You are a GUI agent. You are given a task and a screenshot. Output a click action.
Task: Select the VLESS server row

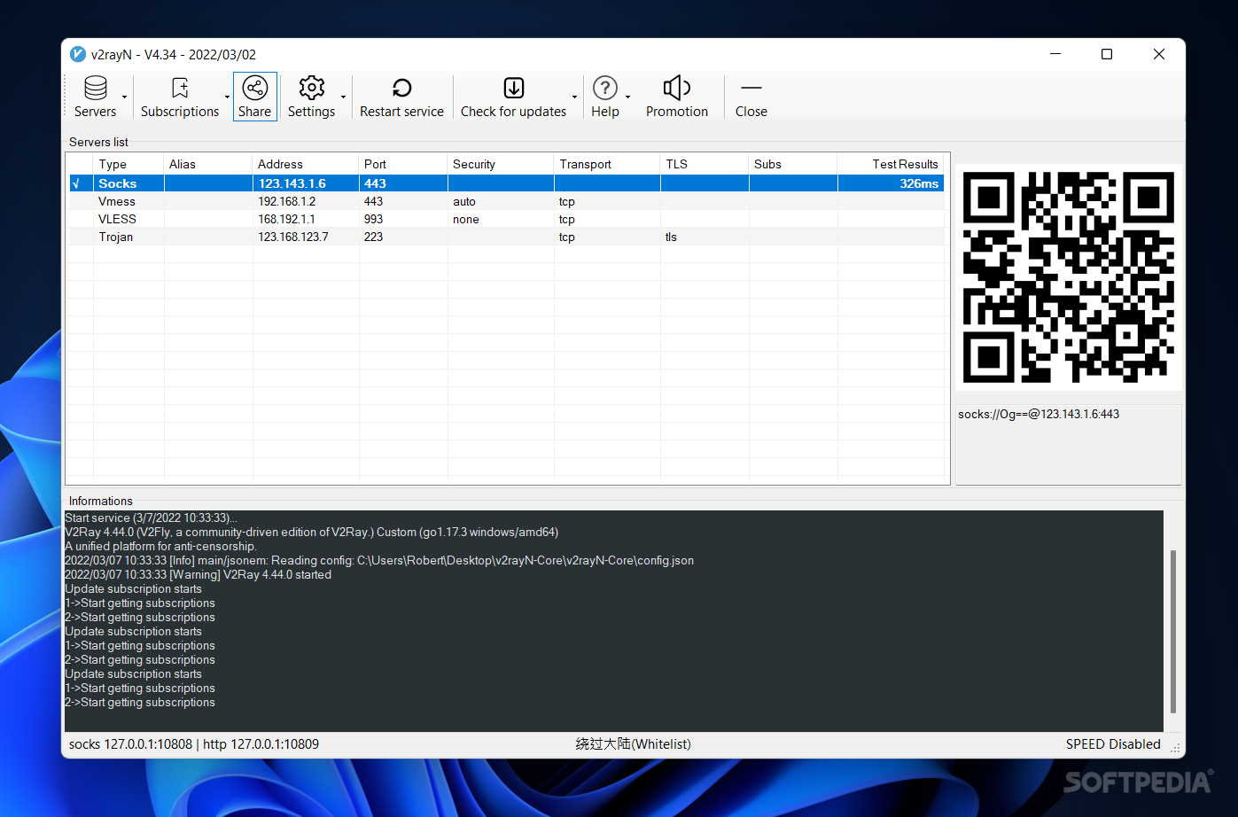[x=506, y=219]
